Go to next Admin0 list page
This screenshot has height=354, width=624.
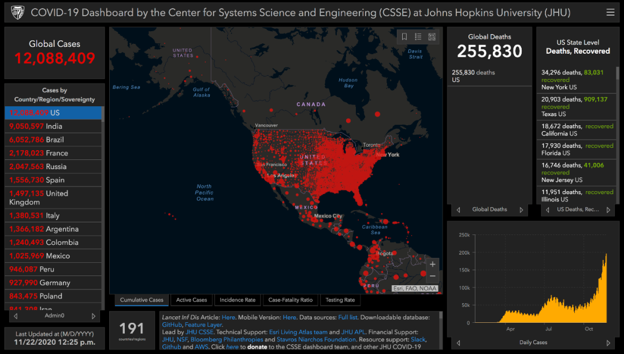click(94, 316)
